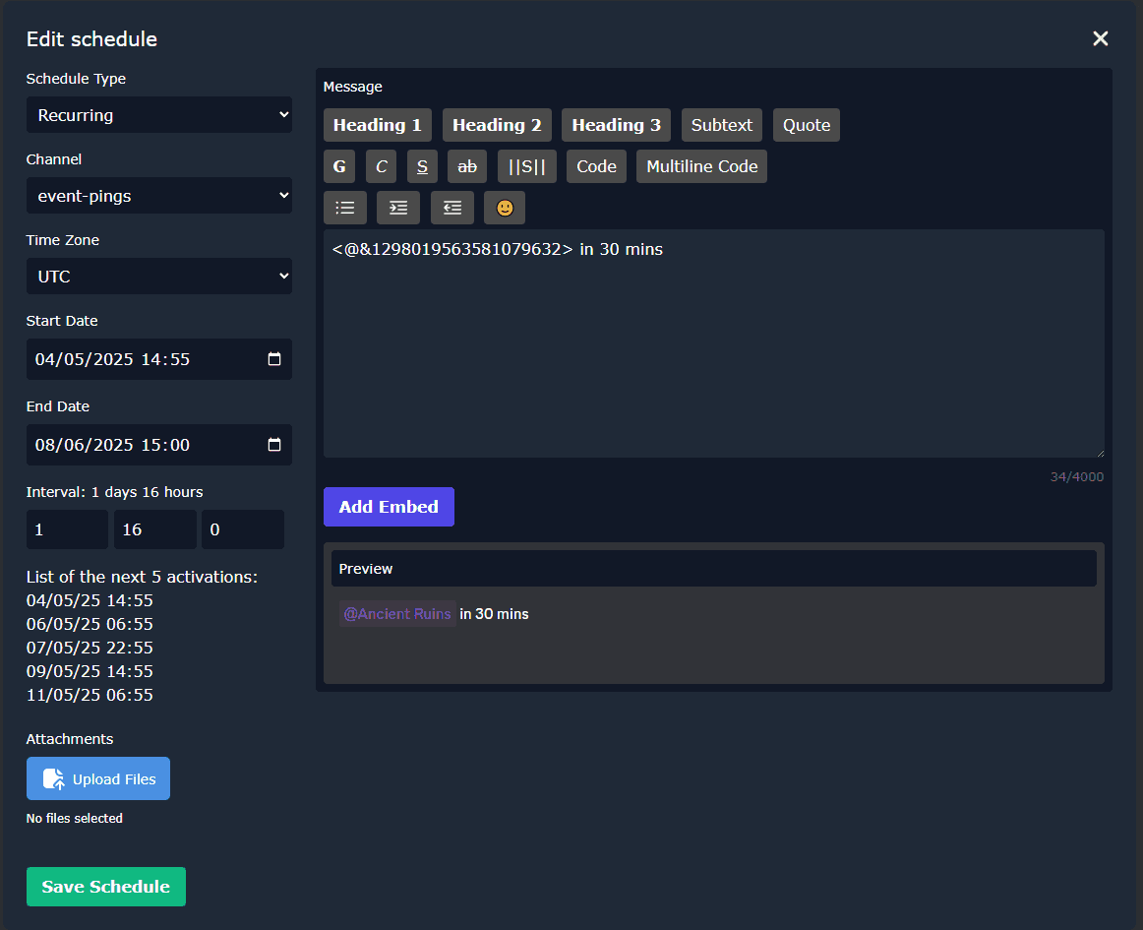Insert Heading 3 formatting
The height and width of the screenshot is (930, 1143).
[616, 125]
